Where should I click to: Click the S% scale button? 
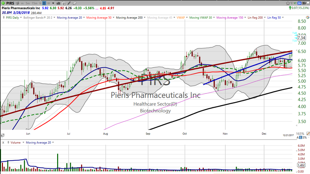(x=305, y=137)
